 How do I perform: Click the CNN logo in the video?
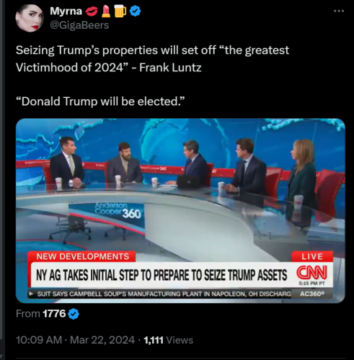coord(311,272)
